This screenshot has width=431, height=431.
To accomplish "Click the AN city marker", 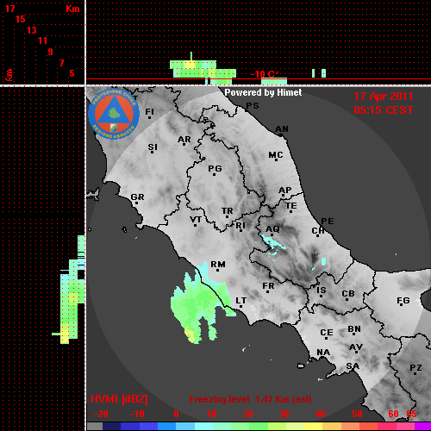I will tap(281, 135).
